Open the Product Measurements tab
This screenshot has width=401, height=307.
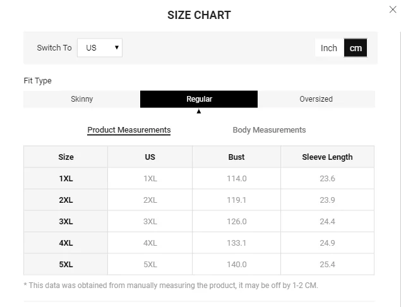[x=129, y=130]
